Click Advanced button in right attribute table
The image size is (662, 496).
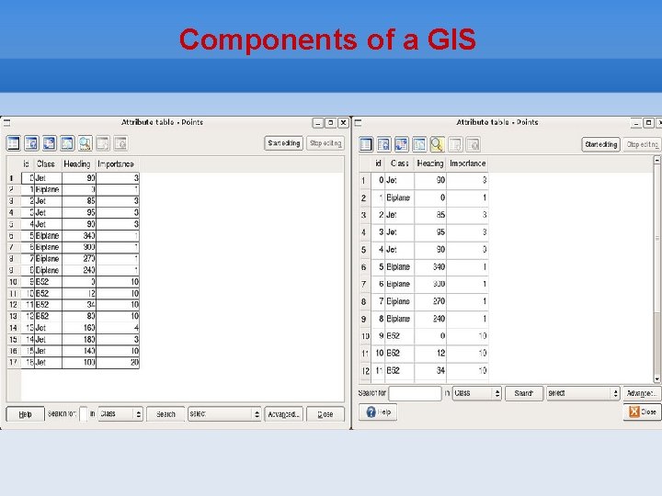642,393
